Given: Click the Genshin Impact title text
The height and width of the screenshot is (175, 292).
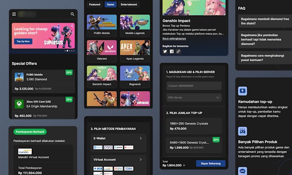Looking at the screenshot, I should (x=176, y=21).
